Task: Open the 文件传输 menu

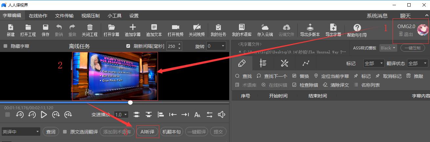Action: (64, 16)
